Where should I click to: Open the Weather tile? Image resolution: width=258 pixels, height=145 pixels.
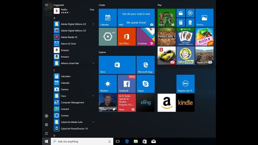pyautogui.click(x=108, y=84)
